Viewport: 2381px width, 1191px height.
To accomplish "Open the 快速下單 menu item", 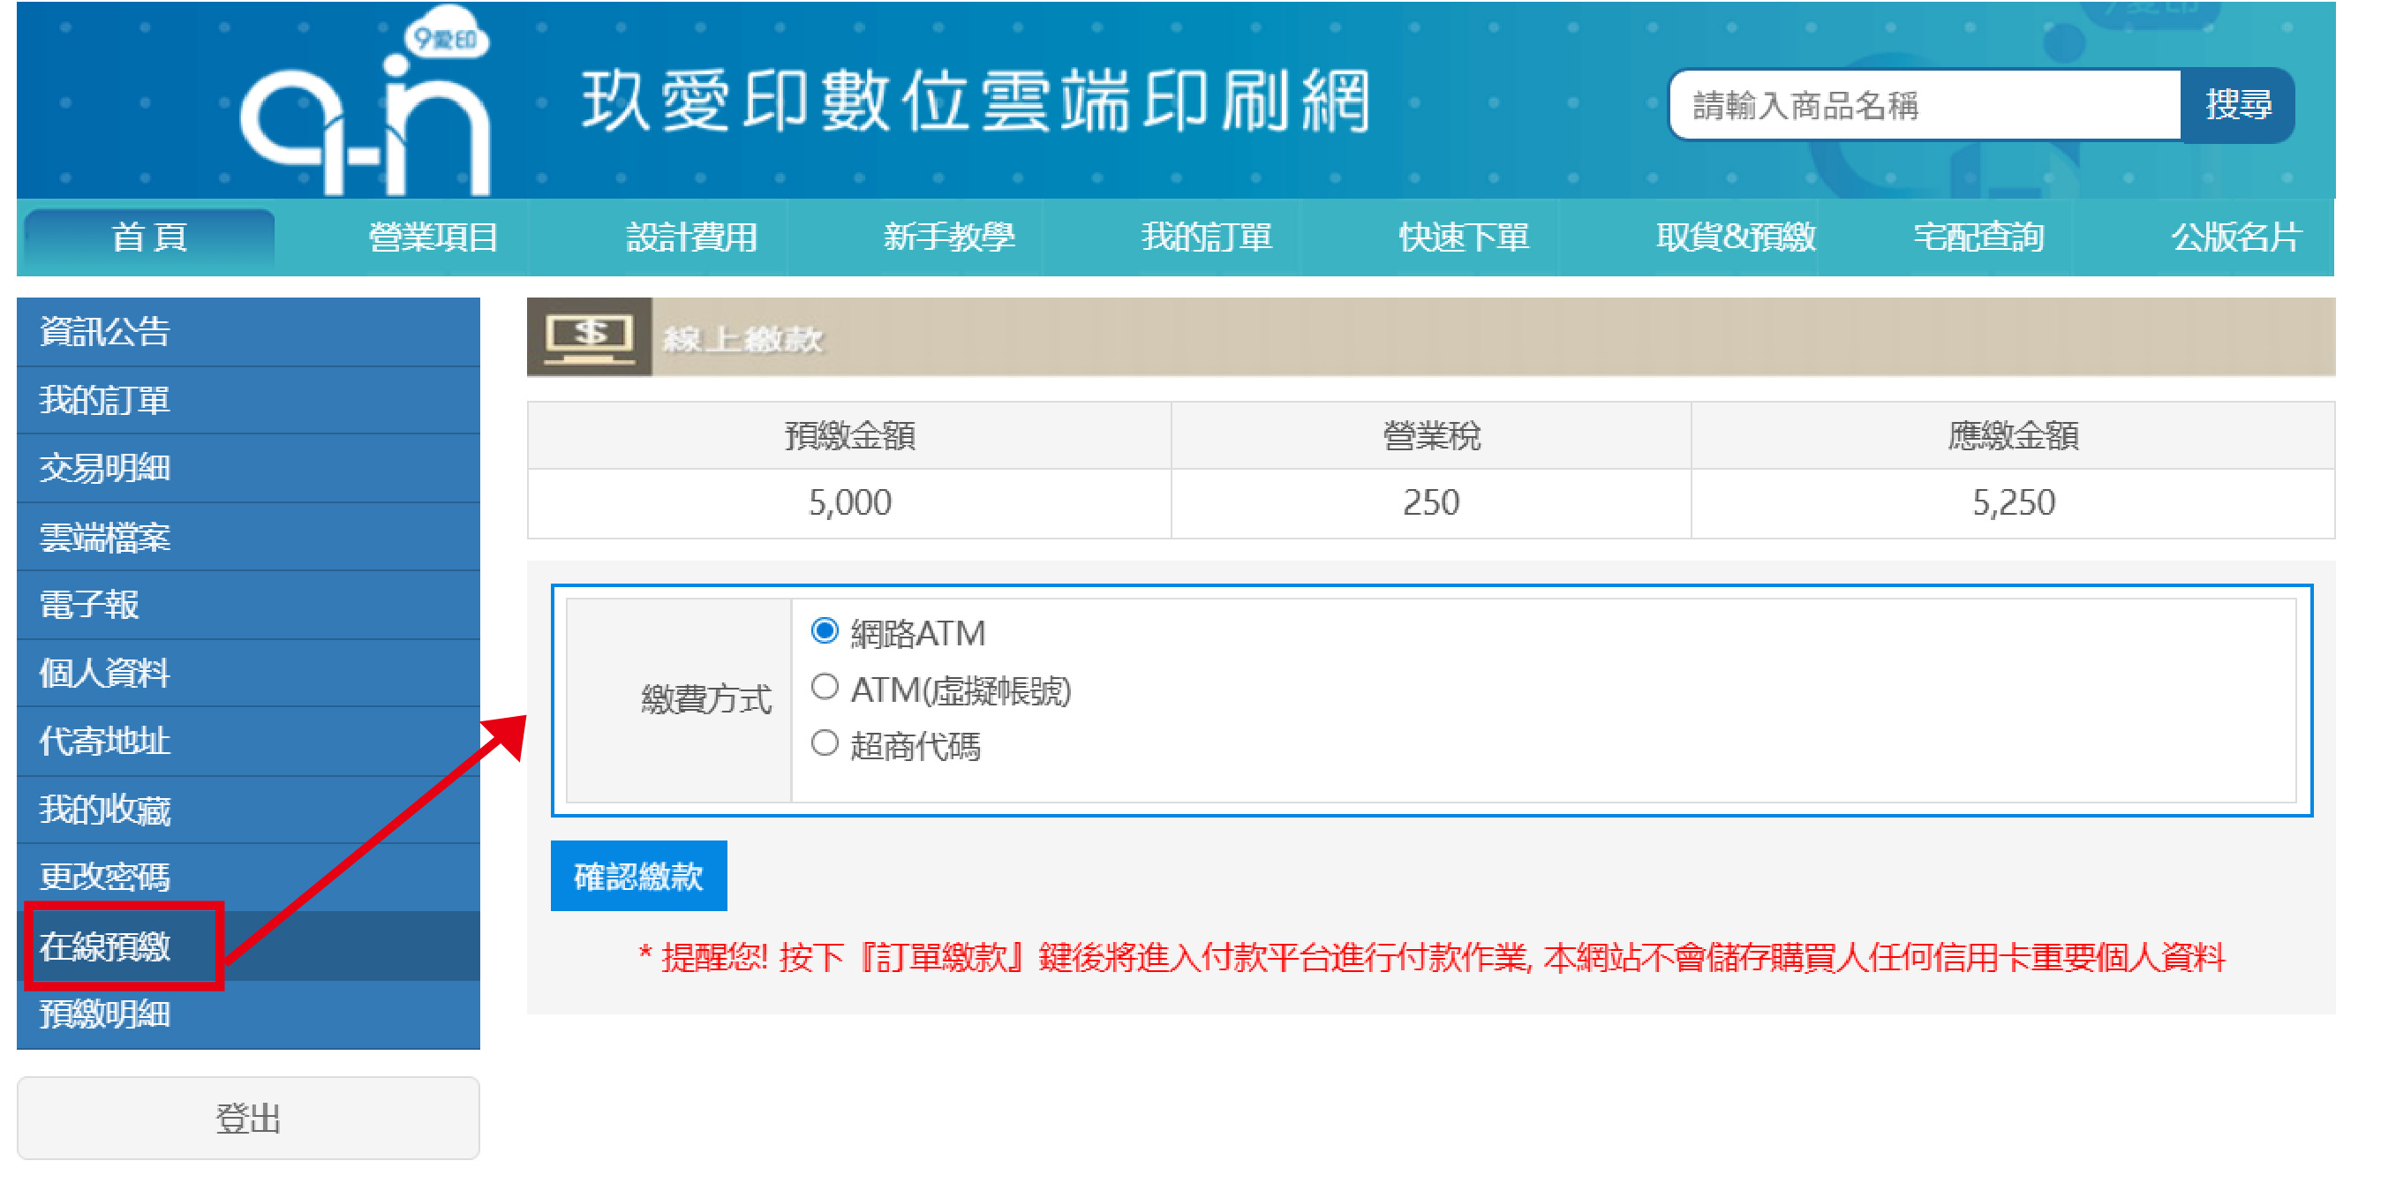I will click(x=1464, y=237).
